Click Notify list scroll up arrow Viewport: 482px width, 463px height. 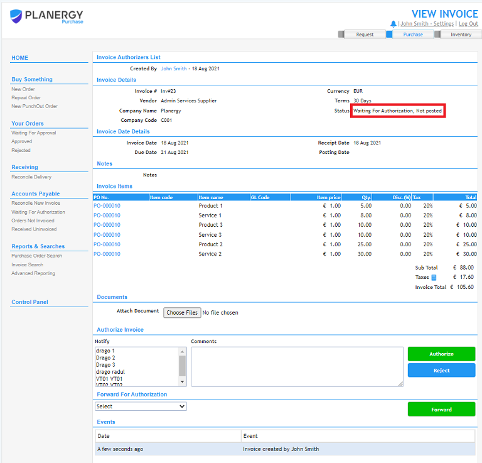point(182,351)
